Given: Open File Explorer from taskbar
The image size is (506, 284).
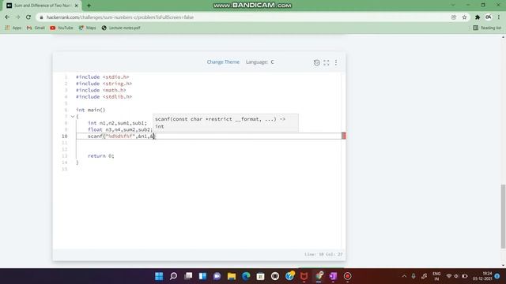Looking at the screenshot, I should pyautogui.click(x=232, y=276).
